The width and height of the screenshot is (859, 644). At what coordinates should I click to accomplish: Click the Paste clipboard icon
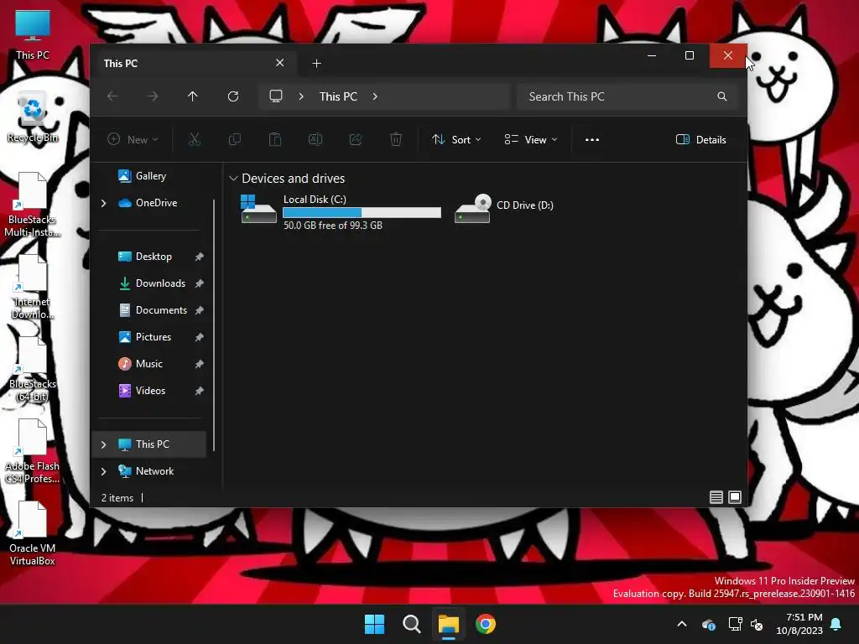pos(275,140)
